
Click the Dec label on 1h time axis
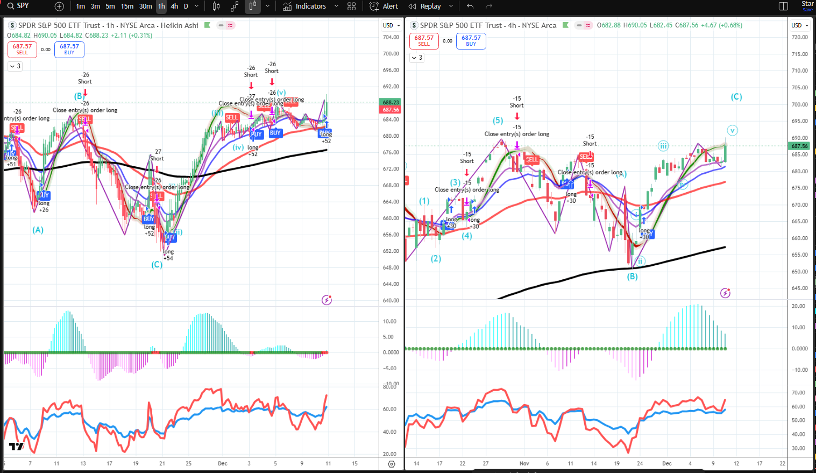click(x=223, y=463)
